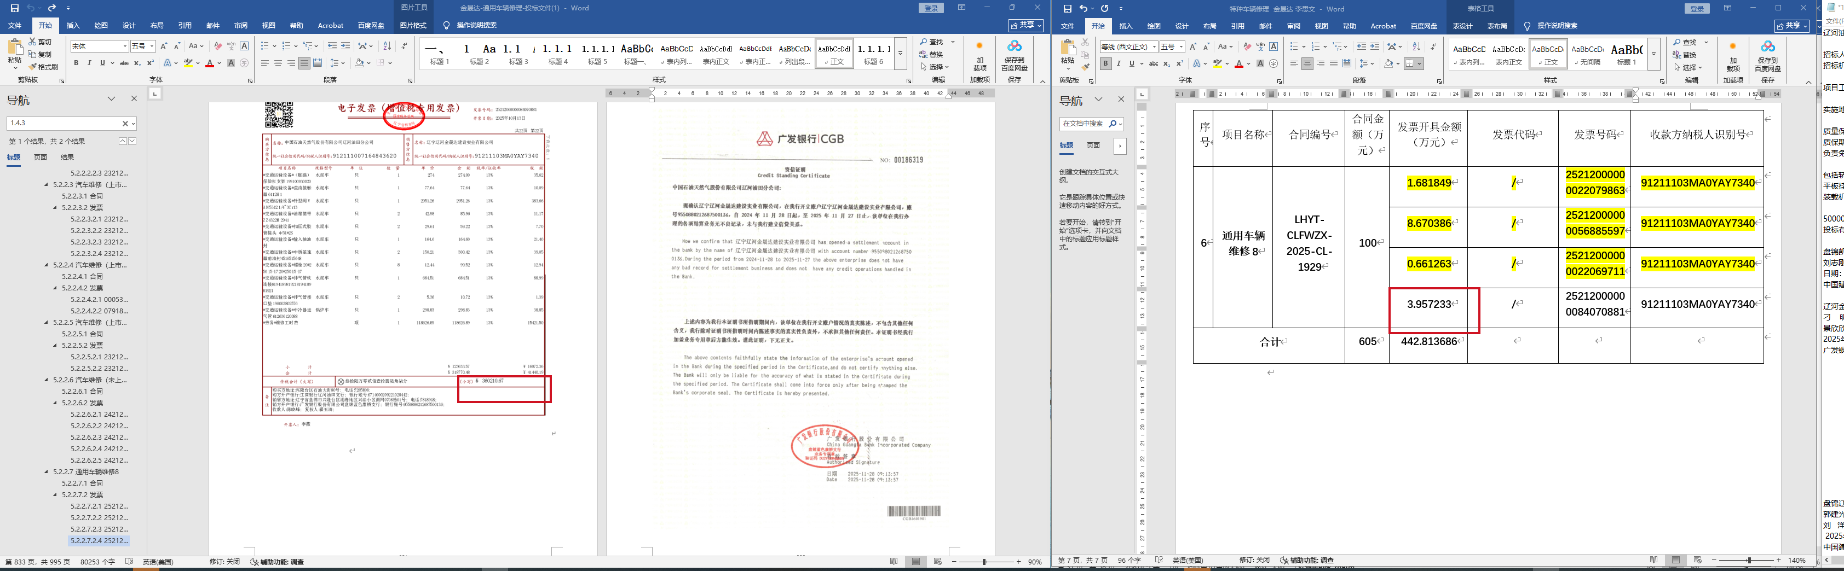Viewport: 1844px width, 571px height.
Task: Apply the 标题 1 style in left Word gallery
Action: coord(440,54)
